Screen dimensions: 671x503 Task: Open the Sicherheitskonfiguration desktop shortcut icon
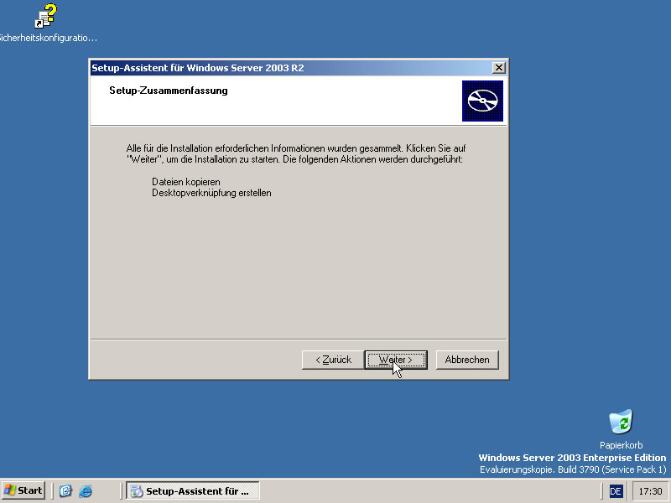[x=46, y=17]
